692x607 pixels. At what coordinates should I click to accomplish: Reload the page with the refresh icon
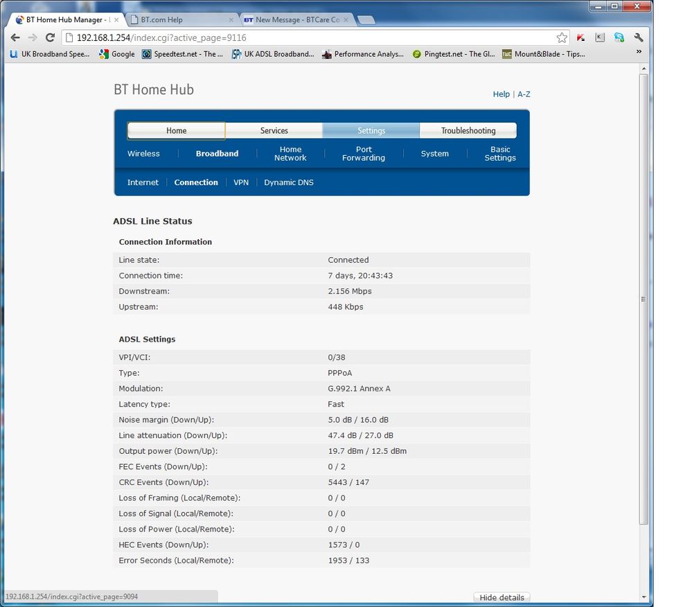[50, 37]
